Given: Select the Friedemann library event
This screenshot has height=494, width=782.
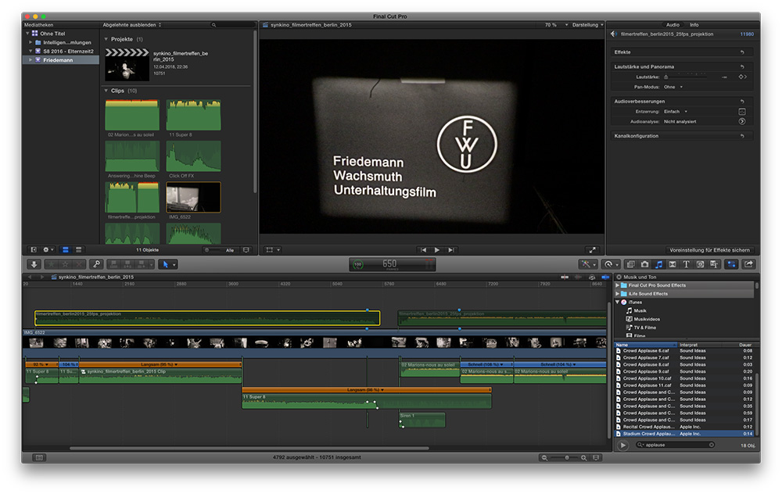Looking at the screenshot, I should click(61, 60).
